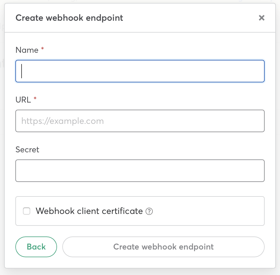
Task: Select the Secret input field
Action: click(x=140, y=171)
